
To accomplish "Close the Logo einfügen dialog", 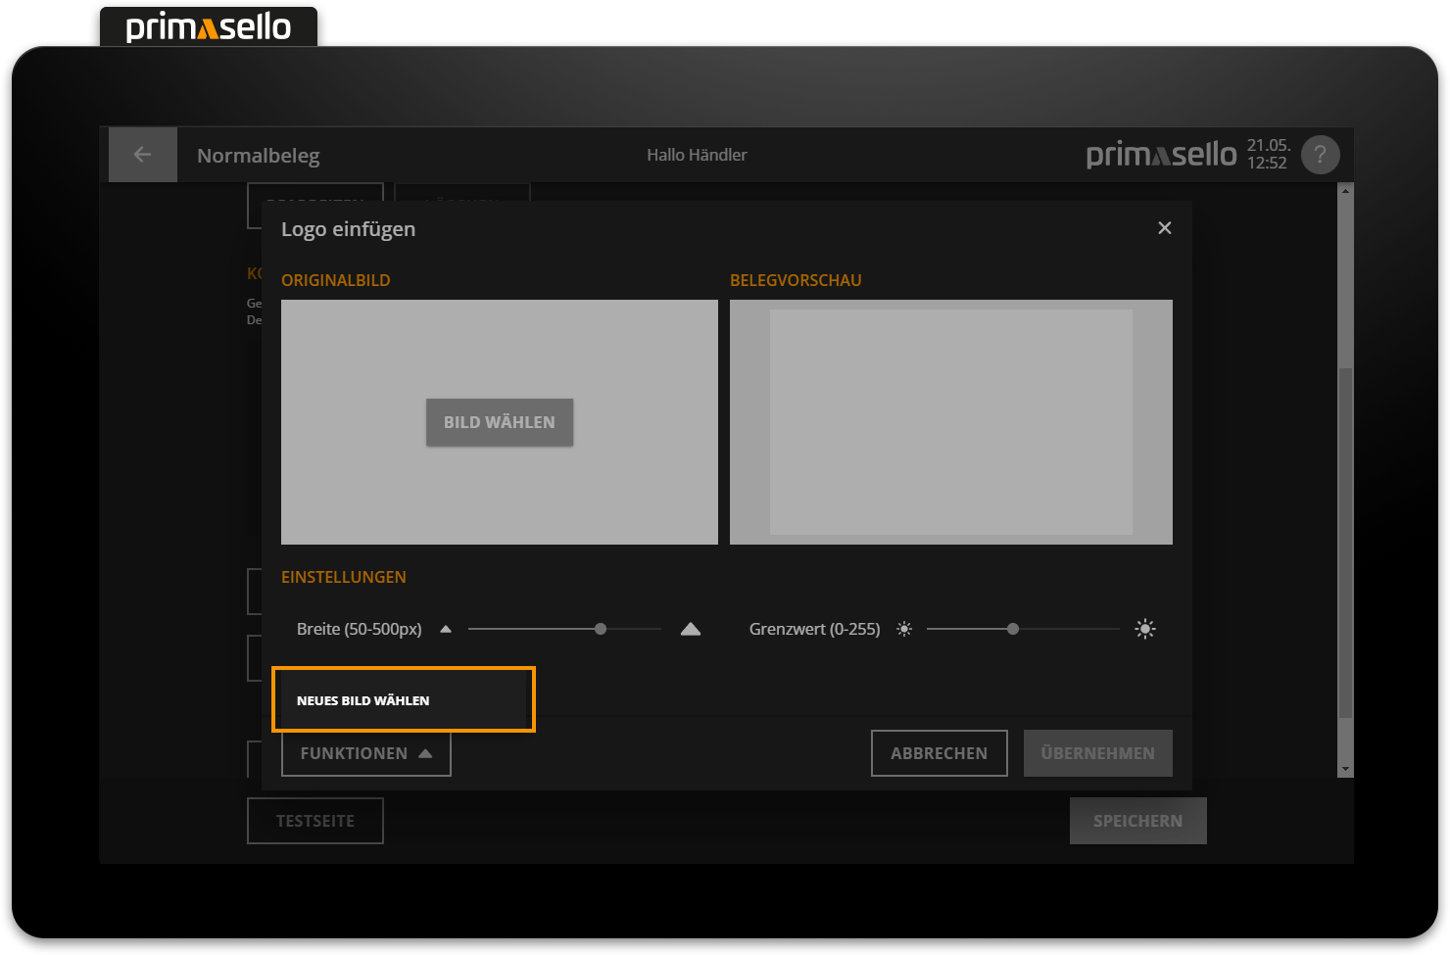I will tap(1164, 228).
